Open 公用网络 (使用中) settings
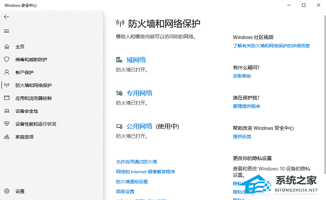 point(153,126)
